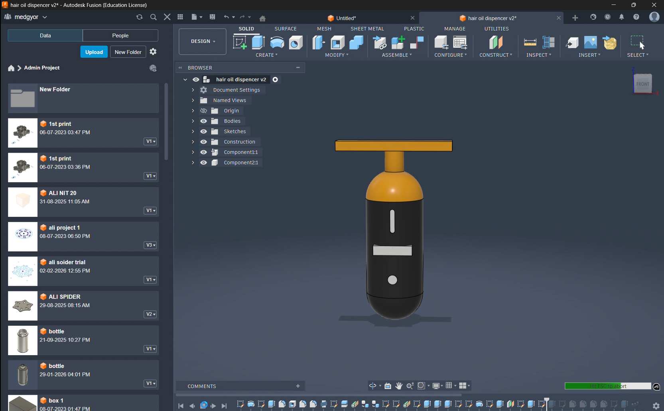
Task: Switch to the SHEET METAL tab
Action: [367, 29]
